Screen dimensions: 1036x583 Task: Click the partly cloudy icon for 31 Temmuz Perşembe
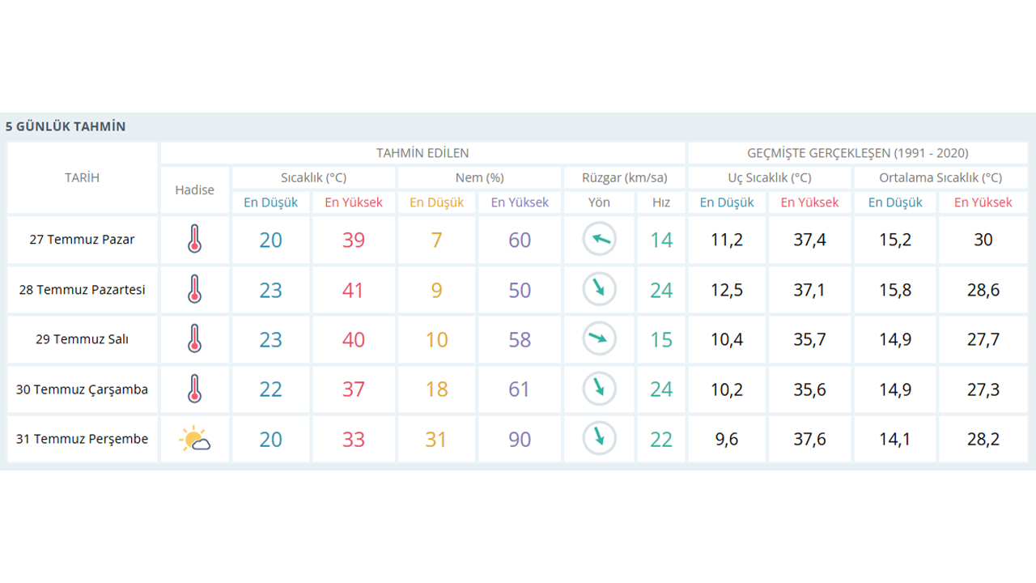pos(194,440)
